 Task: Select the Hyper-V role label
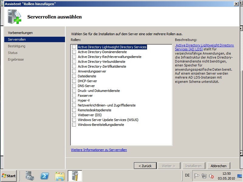(84, 100)
